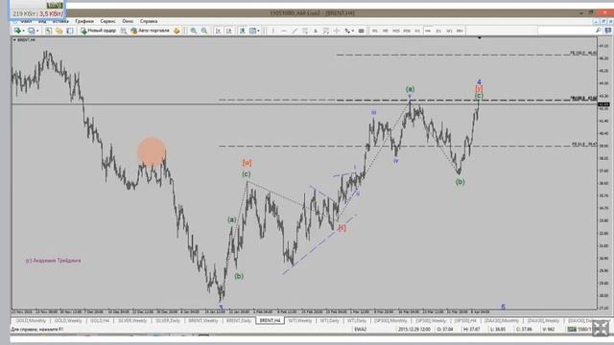Select the Vertical Line drawing tool
The width and height of the screenshot is (614, 345).
click(272, 31)
